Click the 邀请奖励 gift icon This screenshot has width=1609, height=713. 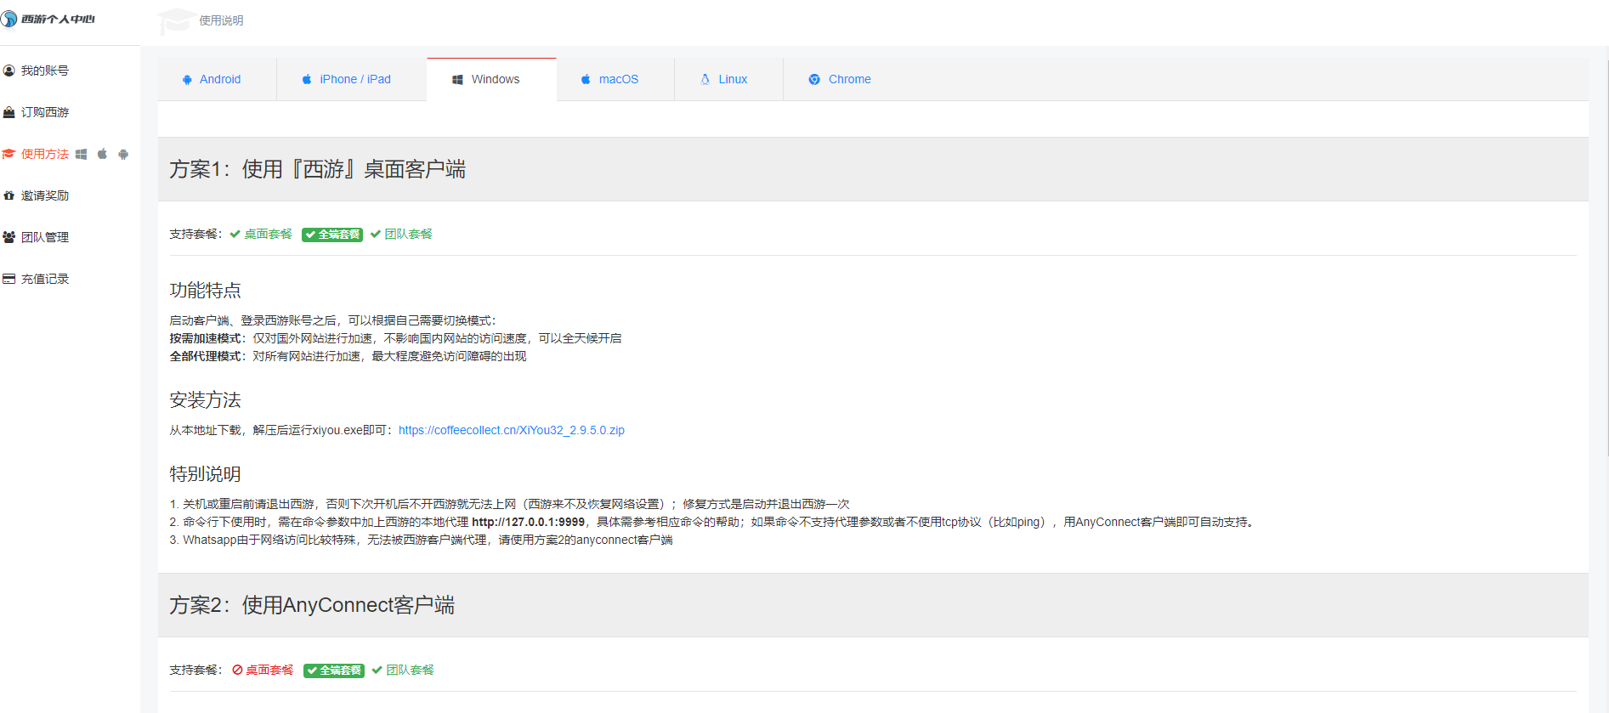coord(8,195)
